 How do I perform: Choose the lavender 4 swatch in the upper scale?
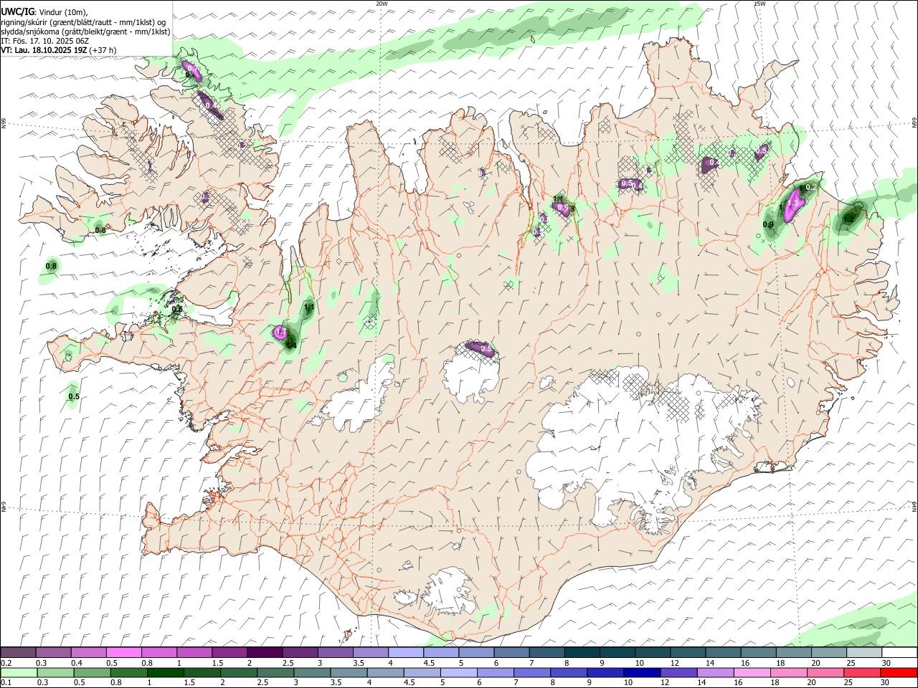click(407, 653)
